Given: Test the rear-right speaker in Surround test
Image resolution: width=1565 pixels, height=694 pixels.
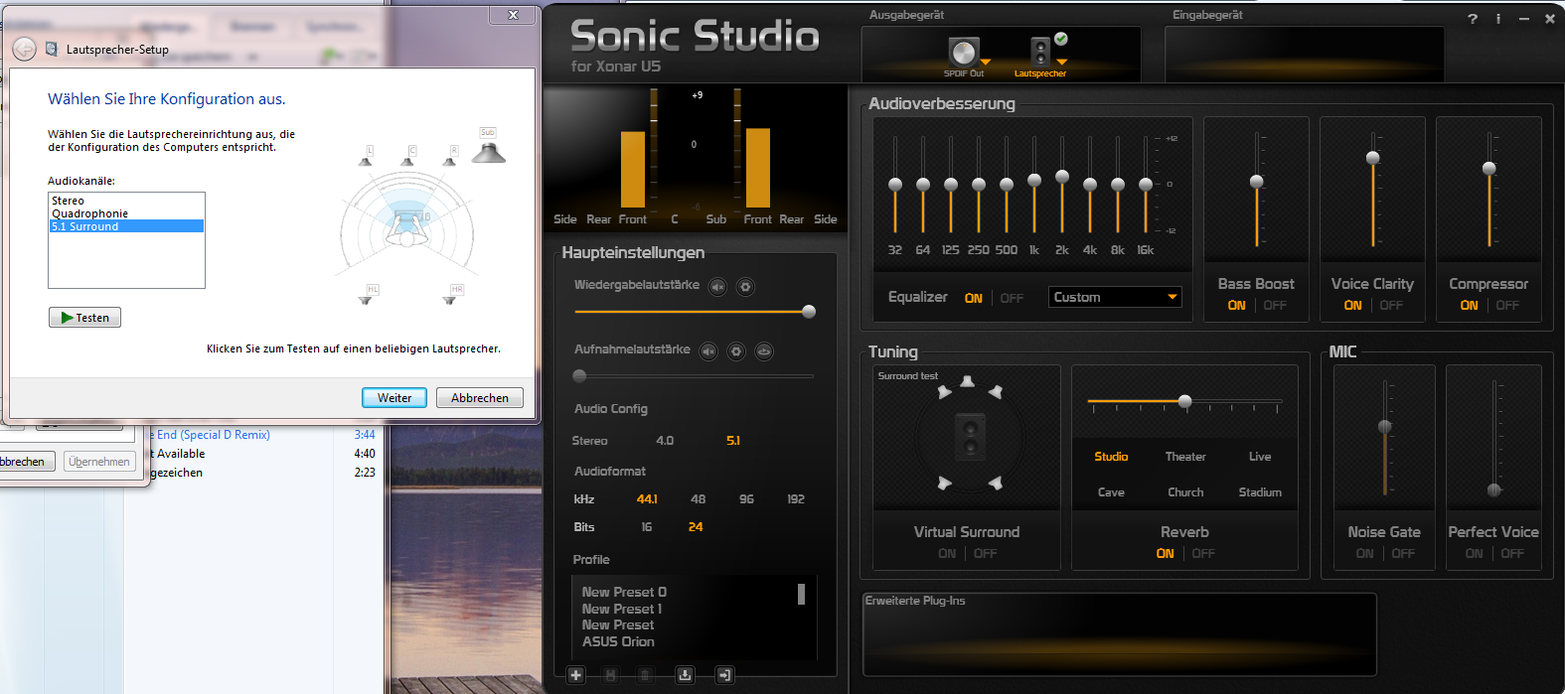Looking at the screenshot, I should pos(995,483).
